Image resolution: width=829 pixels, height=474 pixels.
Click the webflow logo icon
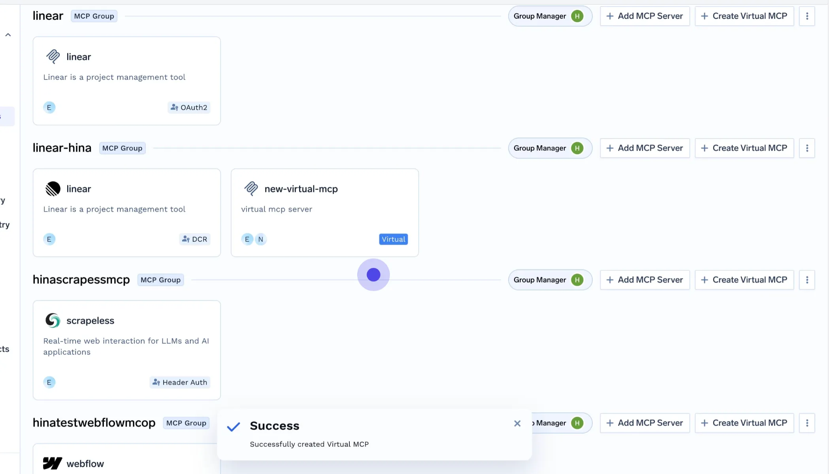point(53,463)
